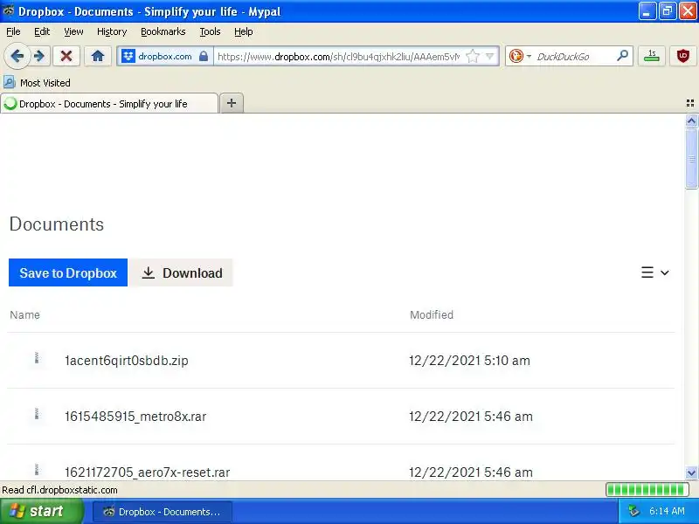Open the Help menu
The width and height of the screenshot is (699, 524).
click(x=244, y=31)
